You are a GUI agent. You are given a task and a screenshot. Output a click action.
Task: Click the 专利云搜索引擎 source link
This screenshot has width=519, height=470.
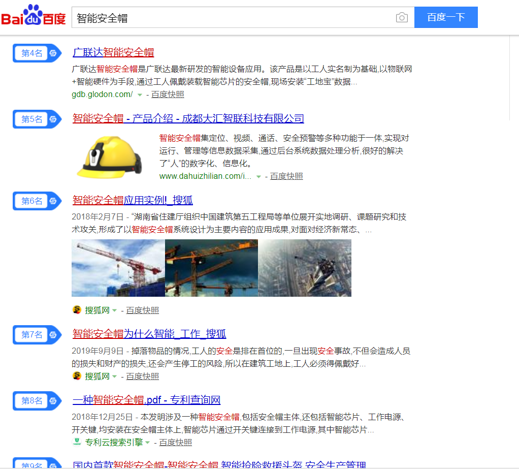click(114, 443)
